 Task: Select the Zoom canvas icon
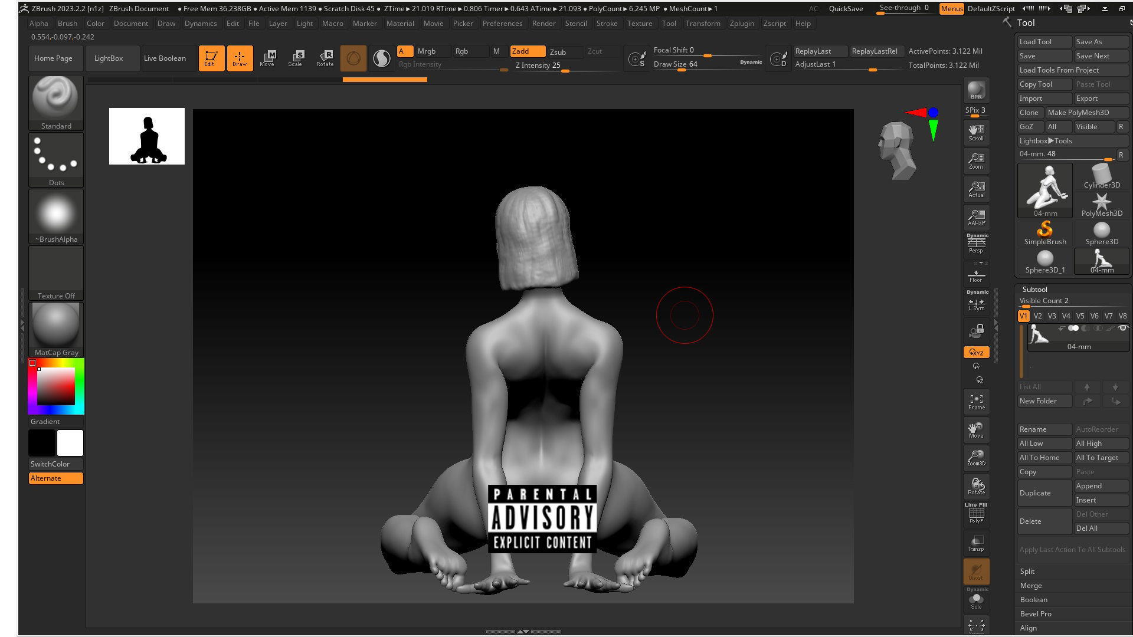(x=976, y=160)
